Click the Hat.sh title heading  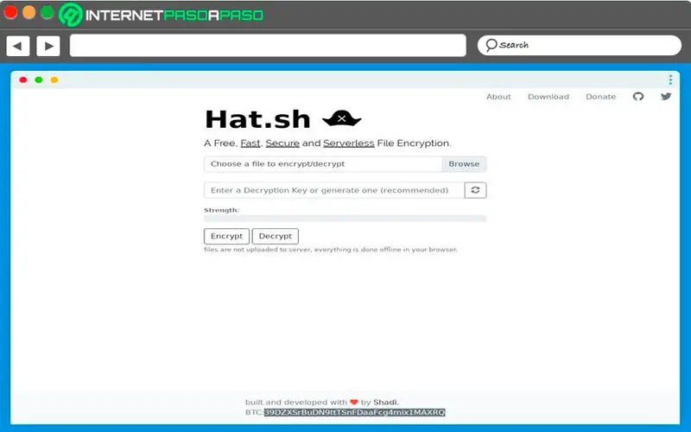point(257,119)
